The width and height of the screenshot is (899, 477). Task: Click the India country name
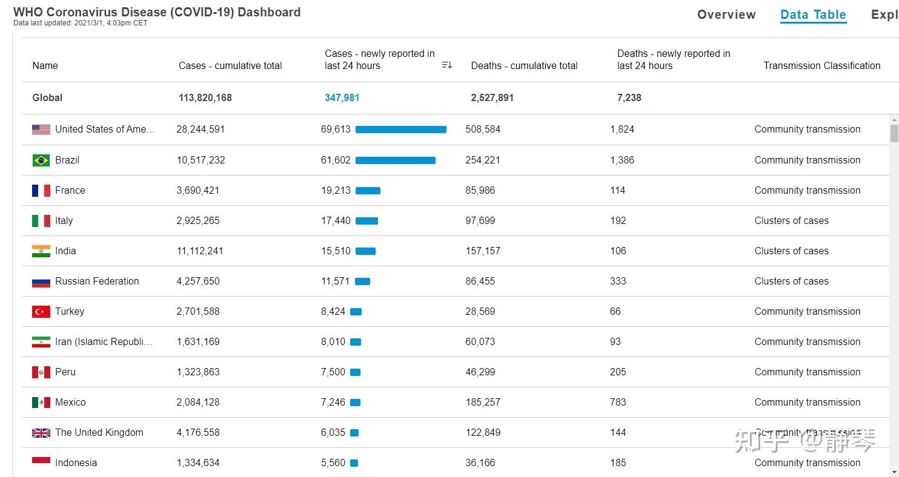pyautogui.click(x=65, y=251)
